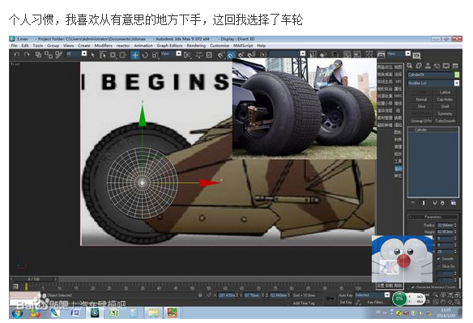Activate the Select and Move tool

[135, 55]
